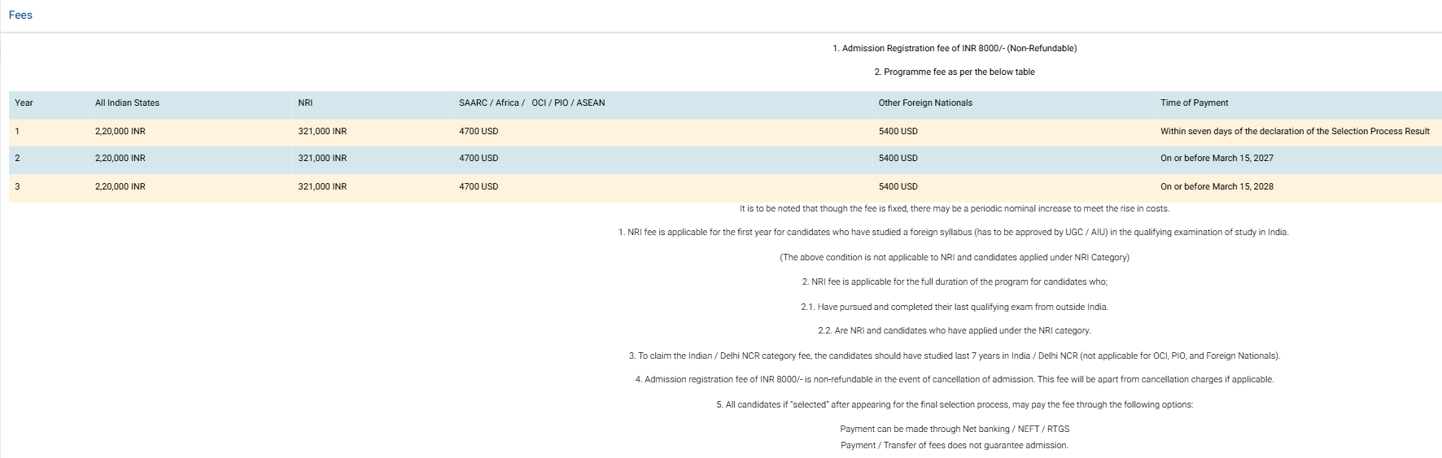The image size is (1442, 458).
Task: Click 'Payment can be made through Net banking' line
Action: tap(955, 429)
